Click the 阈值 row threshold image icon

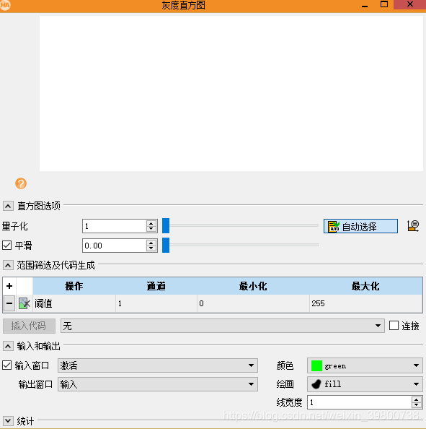[25, 303]
